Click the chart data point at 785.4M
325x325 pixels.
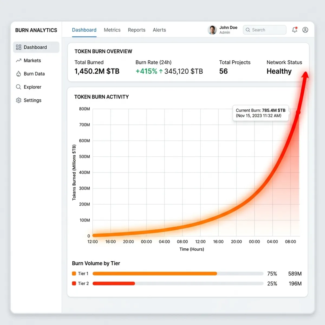pyautogui.click(x=298, y=112)
